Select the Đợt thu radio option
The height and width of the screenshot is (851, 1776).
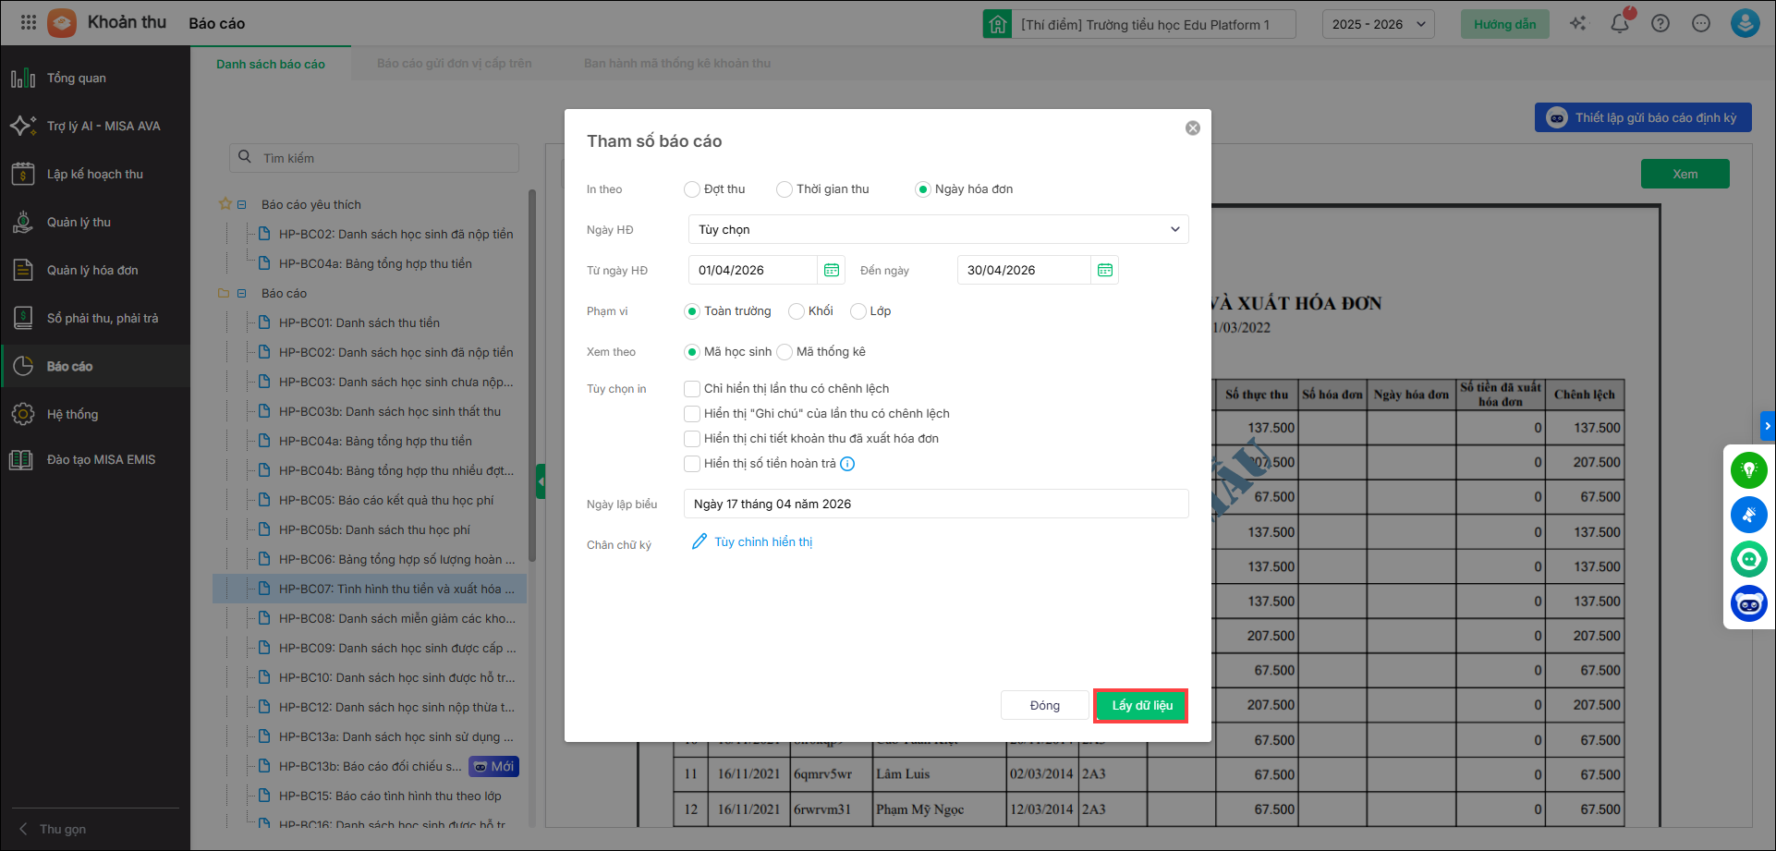coord(692,189)
